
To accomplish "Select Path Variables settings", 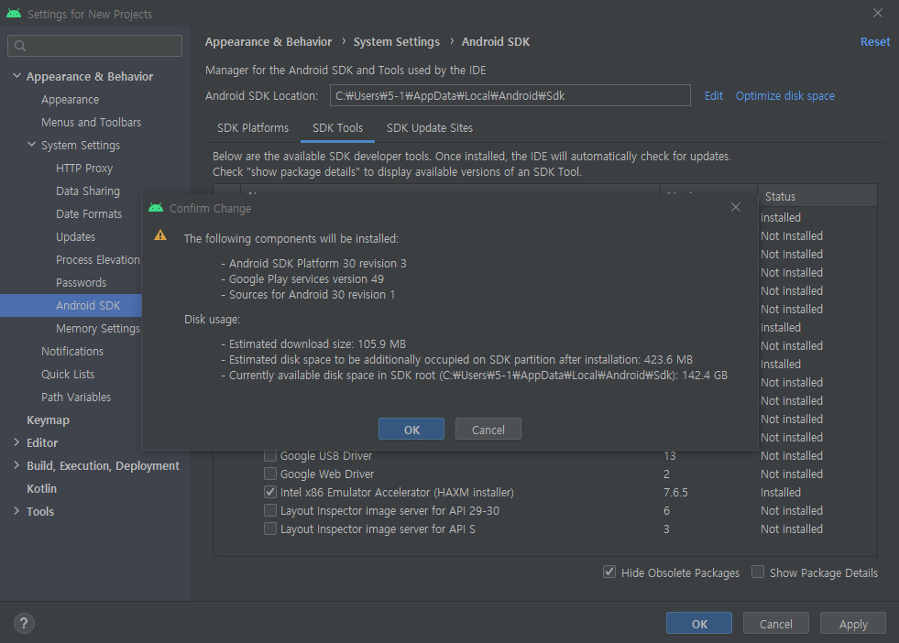I will (x=76, y=398).
